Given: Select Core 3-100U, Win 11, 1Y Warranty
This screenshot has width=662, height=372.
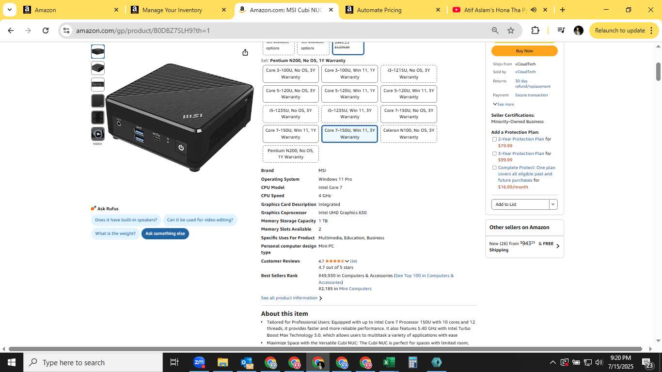Looking at the screenshot, I should coord(350,74).
